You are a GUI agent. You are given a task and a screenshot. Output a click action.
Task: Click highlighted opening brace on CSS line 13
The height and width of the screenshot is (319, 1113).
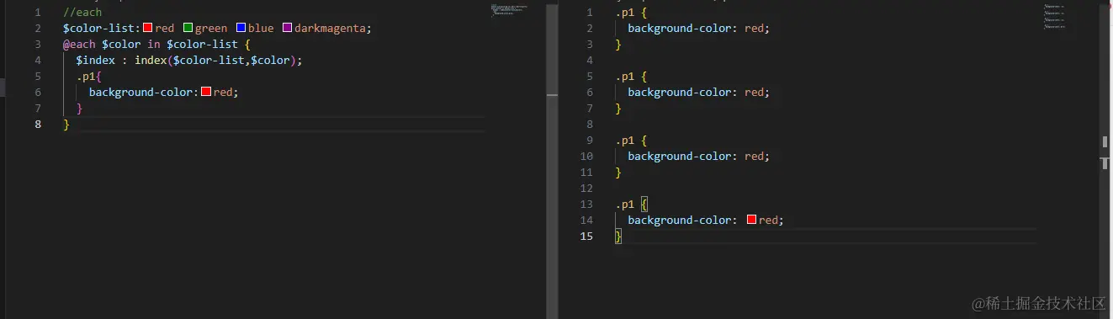pyautogui.click(x=644, y=204)
